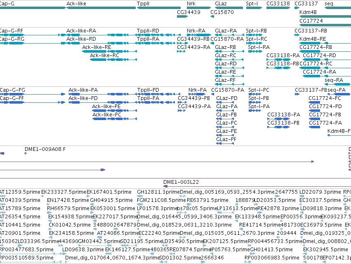The image size is (351, 264).
Task: Select transcript Spt-I-RB
Action: (x=256, y=31)
